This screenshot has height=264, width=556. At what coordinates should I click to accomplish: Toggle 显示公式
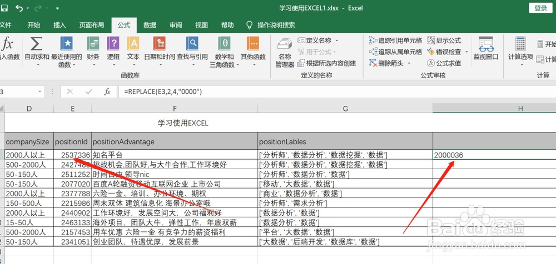coord(444,40)
